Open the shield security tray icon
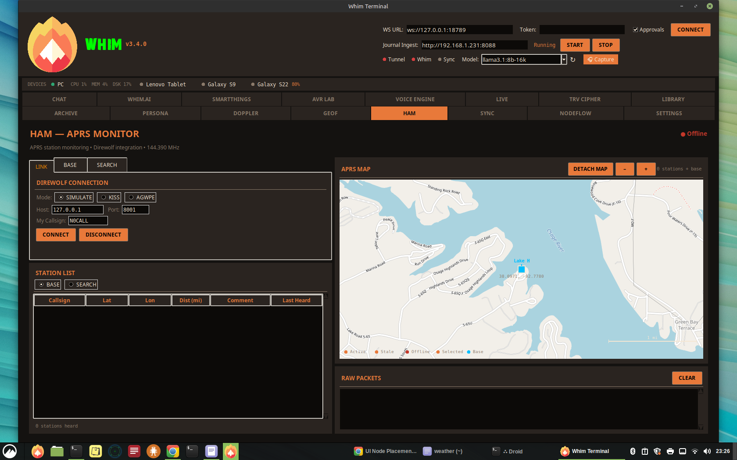 pos(657,451)
